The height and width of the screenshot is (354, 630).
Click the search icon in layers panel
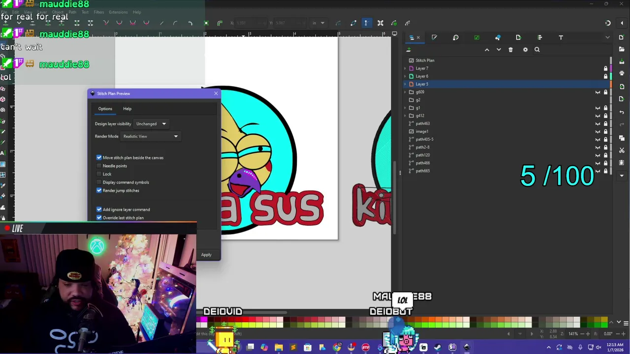pos(537,50)
